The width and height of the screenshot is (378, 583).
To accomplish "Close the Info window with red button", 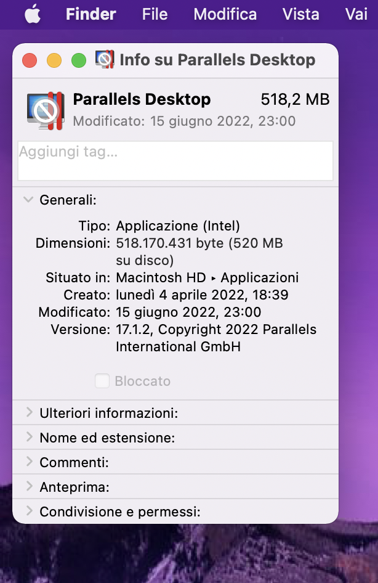I will pos(30,60).
